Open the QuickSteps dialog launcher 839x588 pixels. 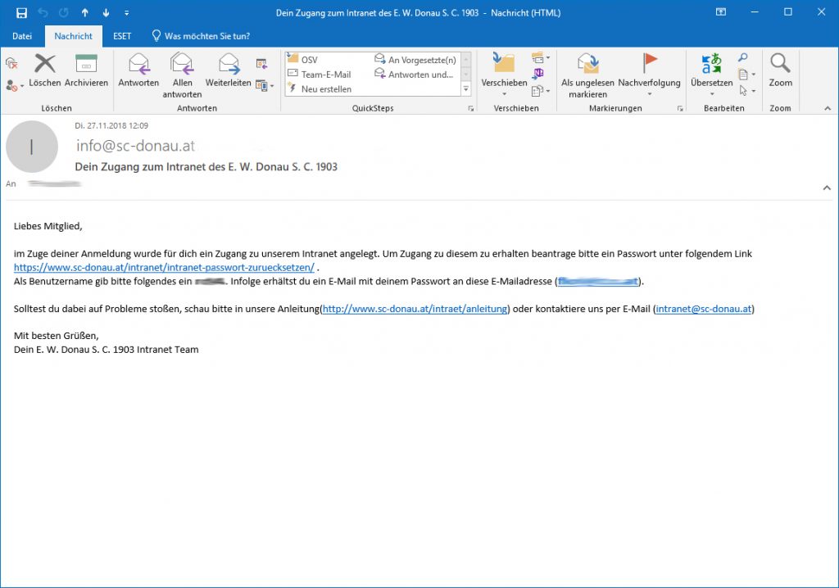(x=471, y=109)
